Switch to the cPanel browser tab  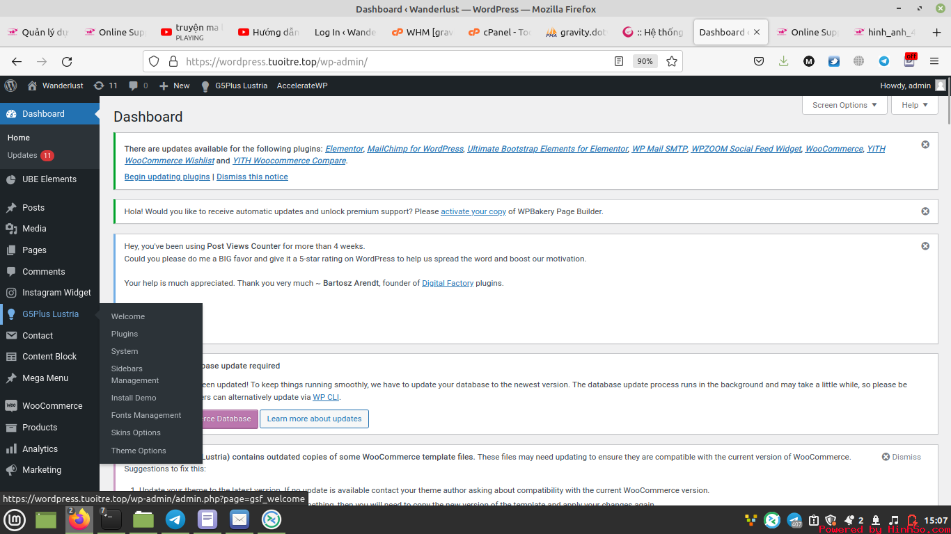[500, 32]
